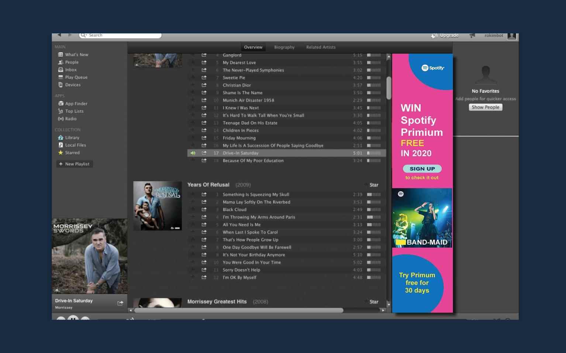
Task: Click the BAND-MAID ad image
Action: click(x=422, y=218)
